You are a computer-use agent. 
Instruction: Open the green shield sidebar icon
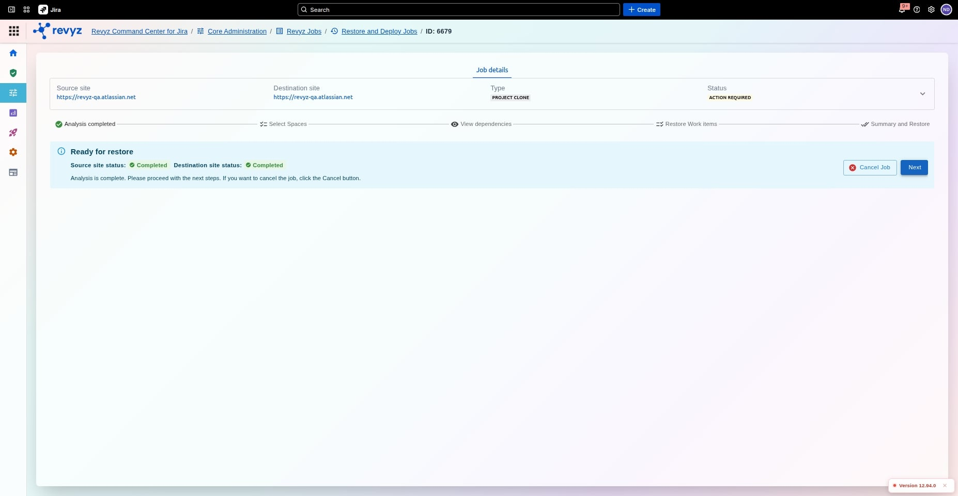(x=13, y=73)
